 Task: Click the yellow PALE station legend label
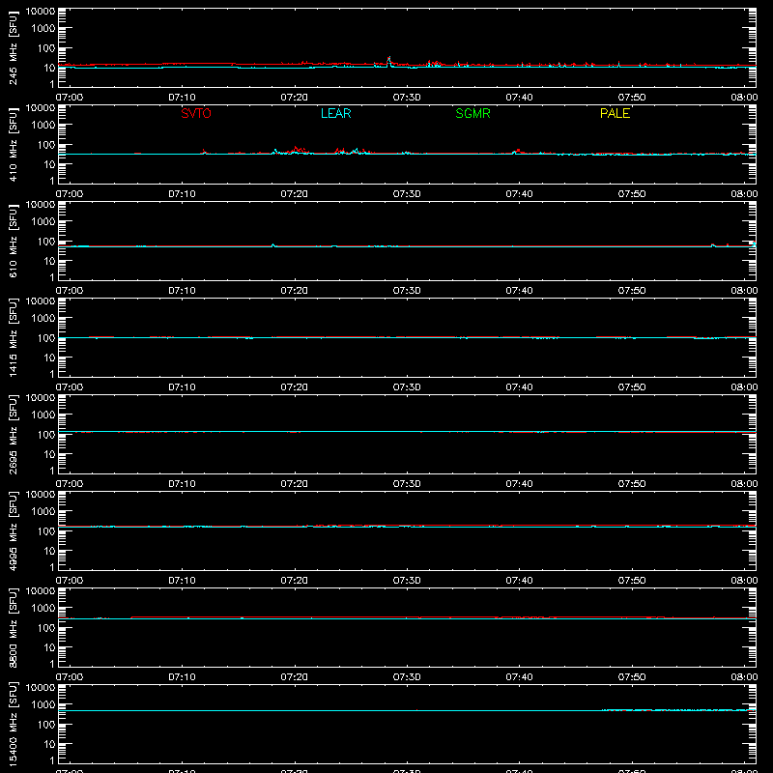click(x=615, y=113)
